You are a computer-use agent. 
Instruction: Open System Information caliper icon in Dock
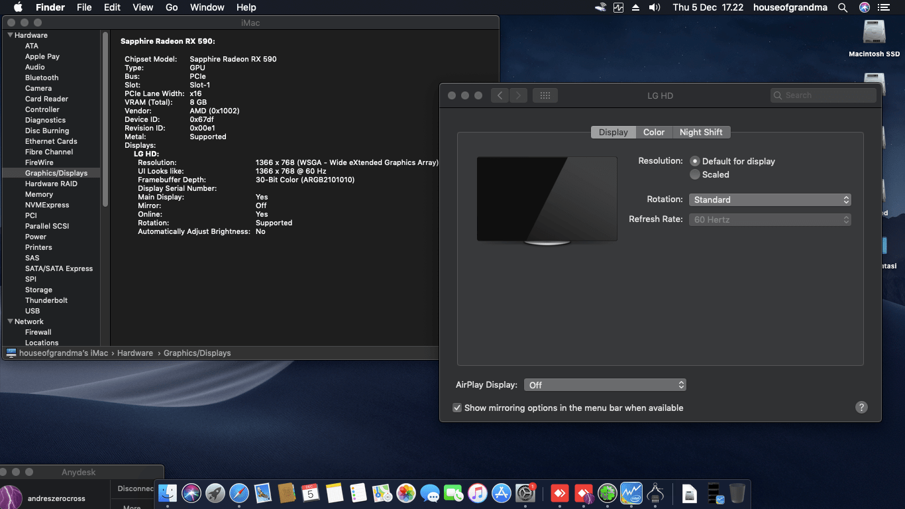pos(655,493)
